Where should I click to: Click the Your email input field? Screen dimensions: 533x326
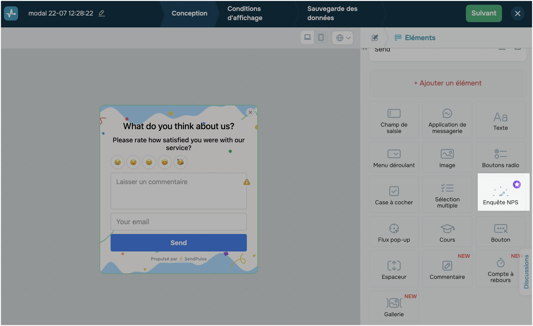[179, 222]
